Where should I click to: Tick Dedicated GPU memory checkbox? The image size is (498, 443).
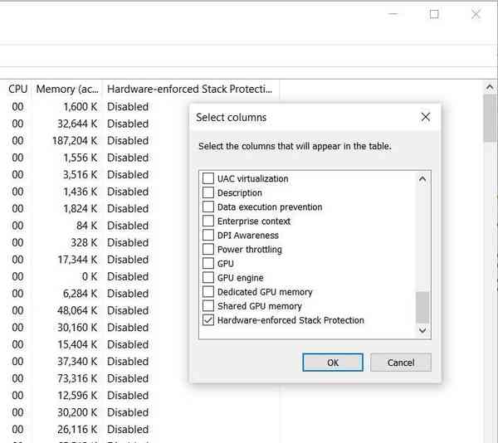click(208, 292)
